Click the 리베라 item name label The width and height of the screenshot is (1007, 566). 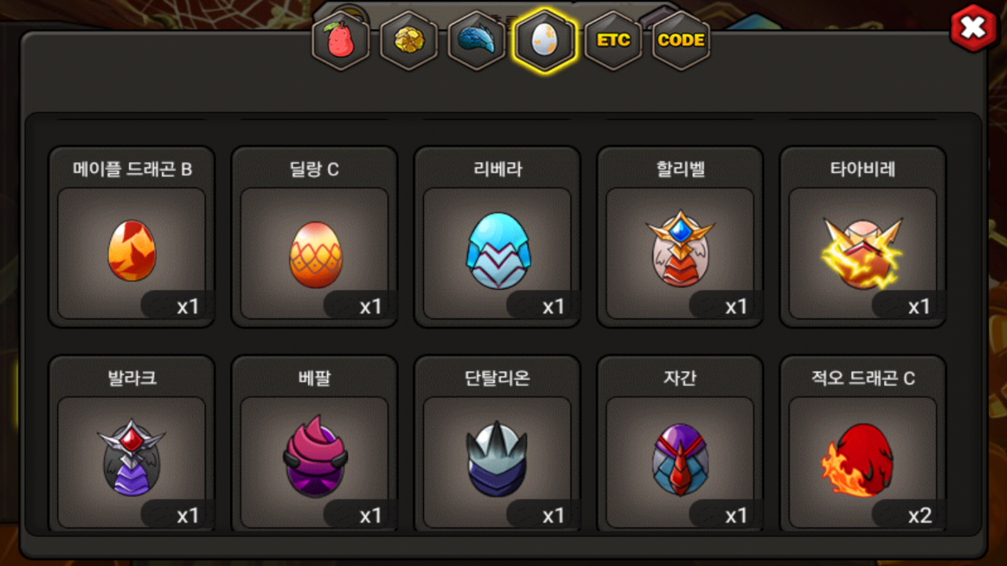click(498, 169)
